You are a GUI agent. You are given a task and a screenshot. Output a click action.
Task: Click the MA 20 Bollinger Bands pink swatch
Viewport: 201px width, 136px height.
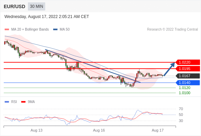[x=7, y=30]
